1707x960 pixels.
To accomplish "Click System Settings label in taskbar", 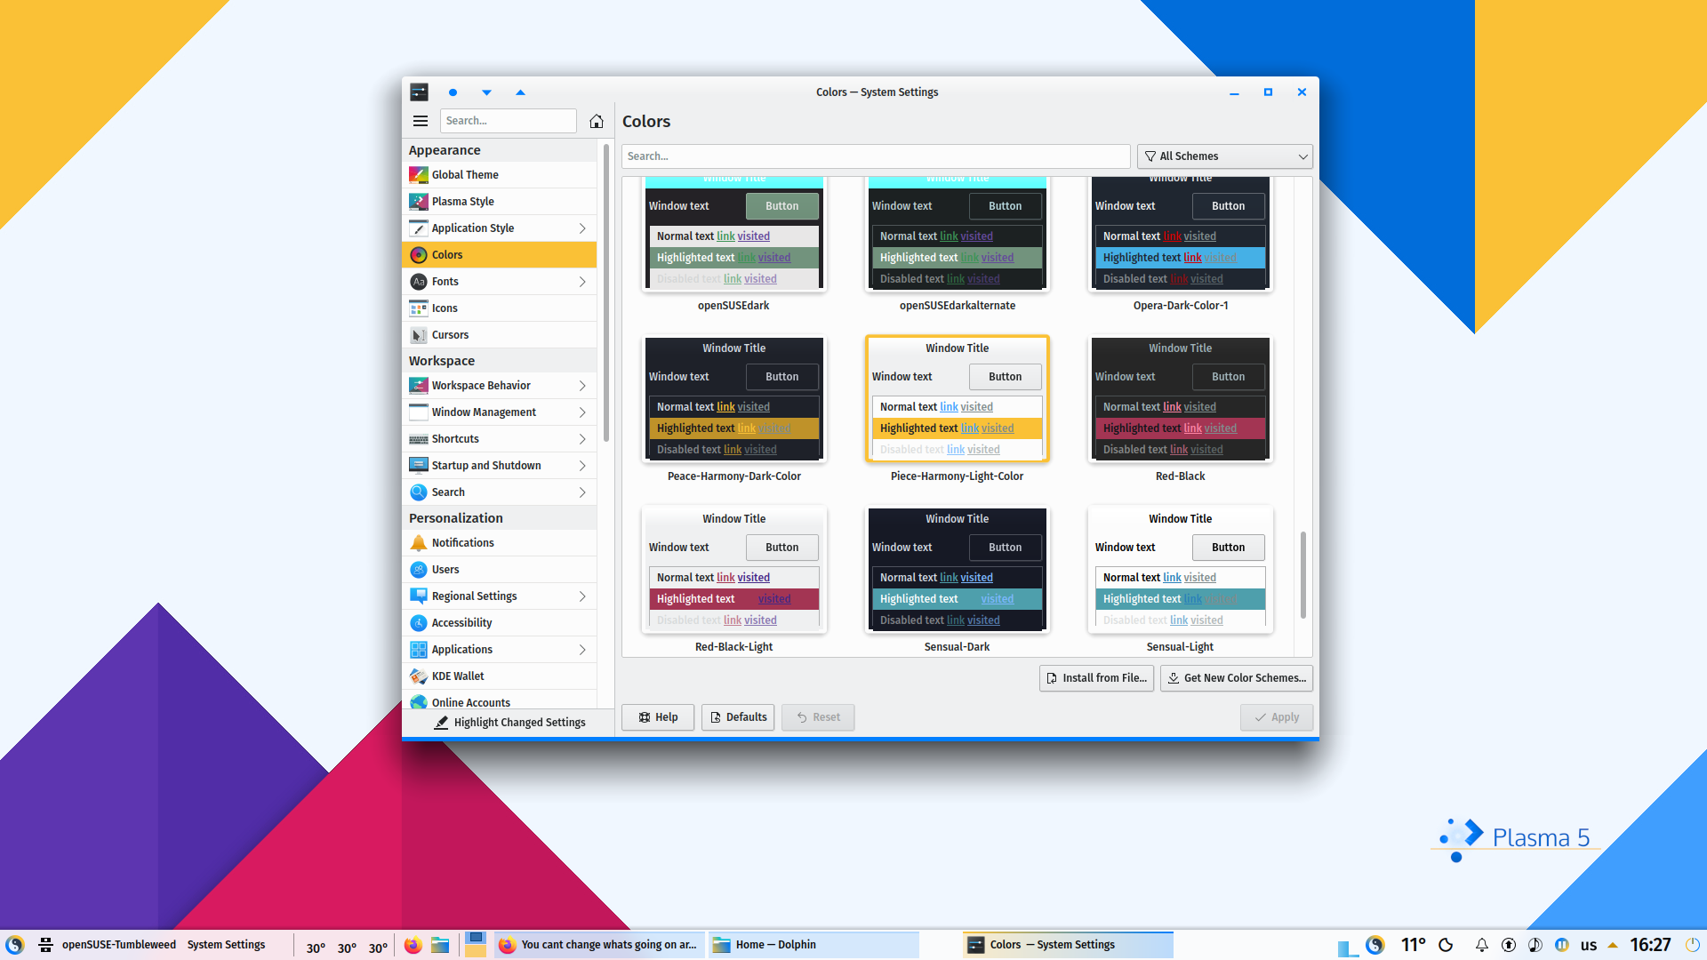I will [226, 945].
